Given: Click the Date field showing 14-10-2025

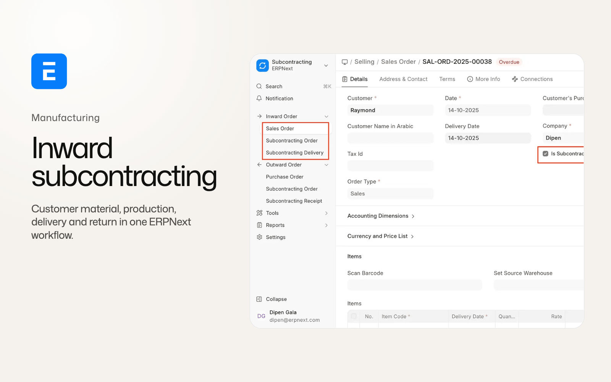Looking at the screenshot, I should click(488, 110).
